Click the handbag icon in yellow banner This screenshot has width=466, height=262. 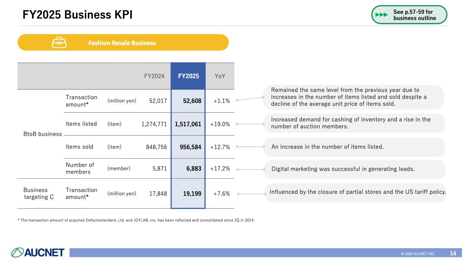pos(59,43)
